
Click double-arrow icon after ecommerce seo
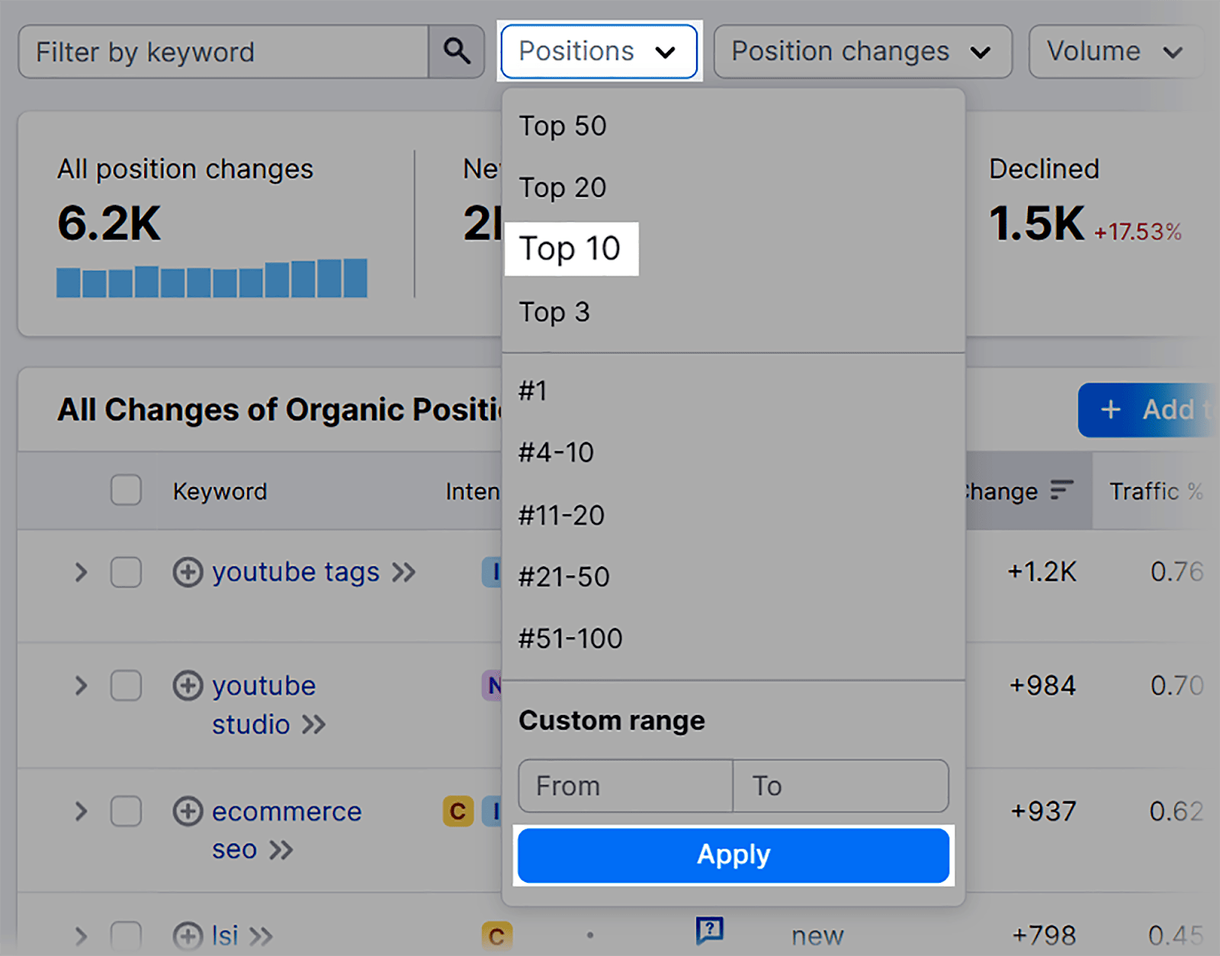coord(281,850)
